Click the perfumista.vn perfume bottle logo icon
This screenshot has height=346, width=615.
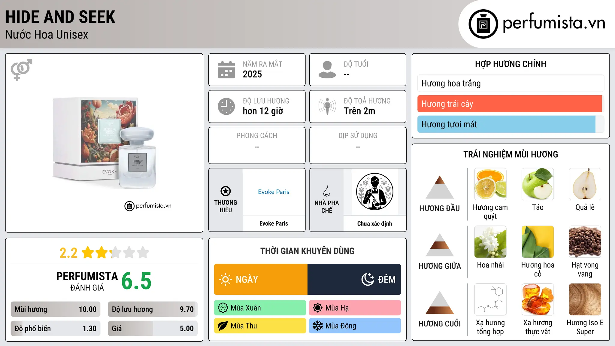483,24
